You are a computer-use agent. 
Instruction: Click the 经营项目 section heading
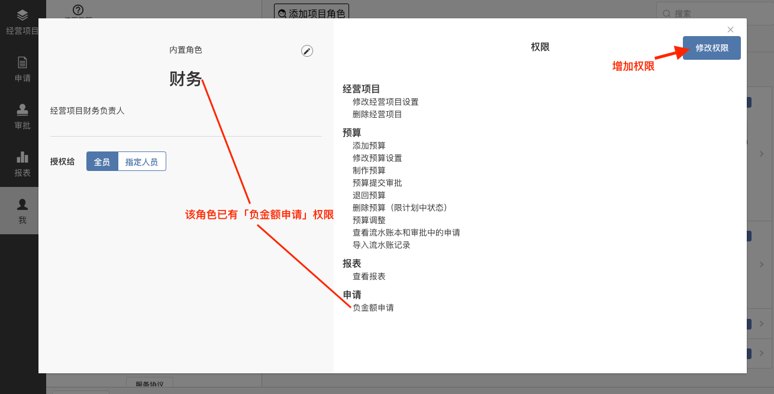362,89
